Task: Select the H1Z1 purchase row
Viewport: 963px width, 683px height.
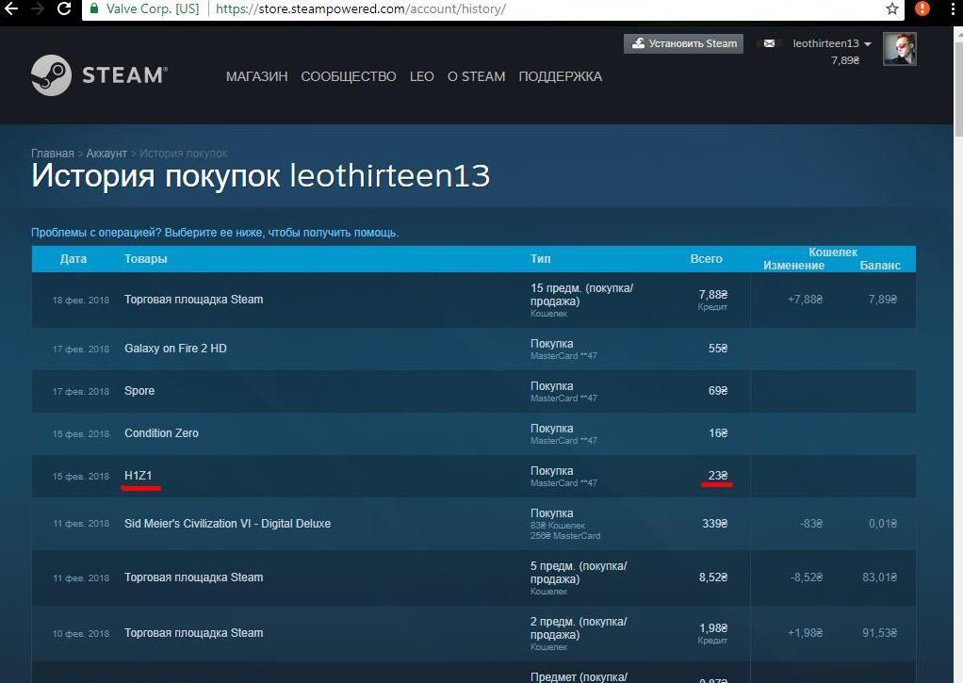Action: [x=138, y=476]
